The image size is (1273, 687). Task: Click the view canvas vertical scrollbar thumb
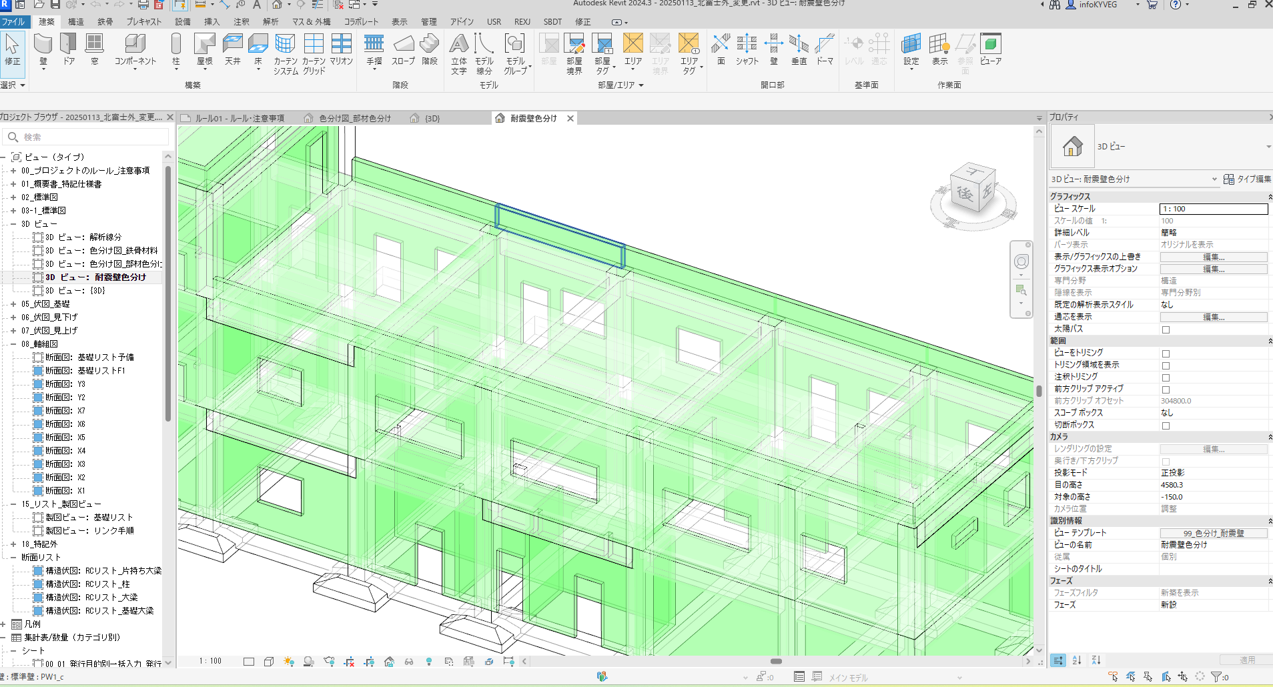point(1039,391)
